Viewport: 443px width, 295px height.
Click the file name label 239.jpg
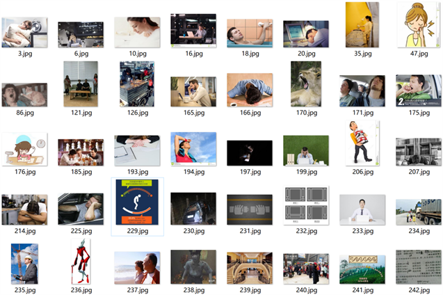pyautogui.click(x=250, y=290)
